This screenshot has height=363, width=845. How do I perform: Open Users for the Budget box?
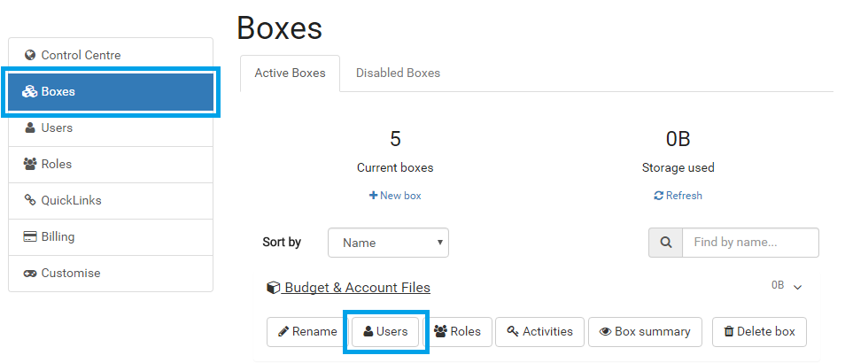point(385,332)
